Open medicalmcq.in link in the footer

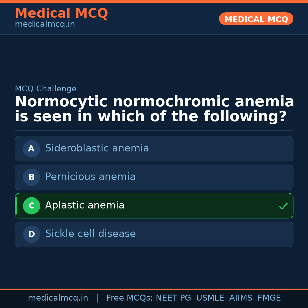pos(58,298)
